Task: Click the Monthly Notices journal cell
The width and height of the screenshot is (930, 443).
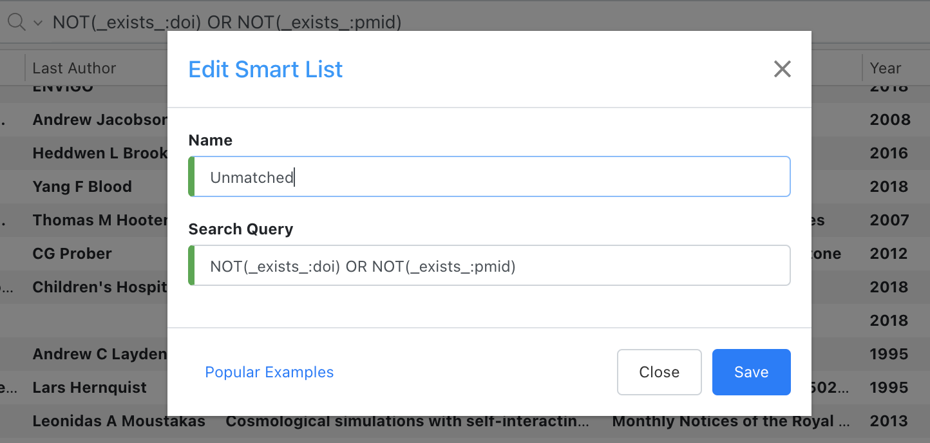Action: click(731, 420)
